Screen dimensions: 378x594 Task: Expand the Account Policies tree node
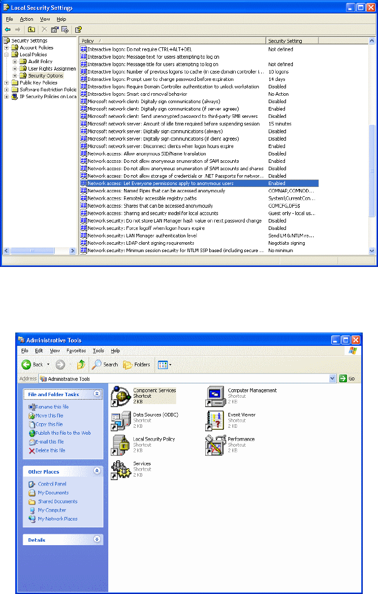(6, 47)
